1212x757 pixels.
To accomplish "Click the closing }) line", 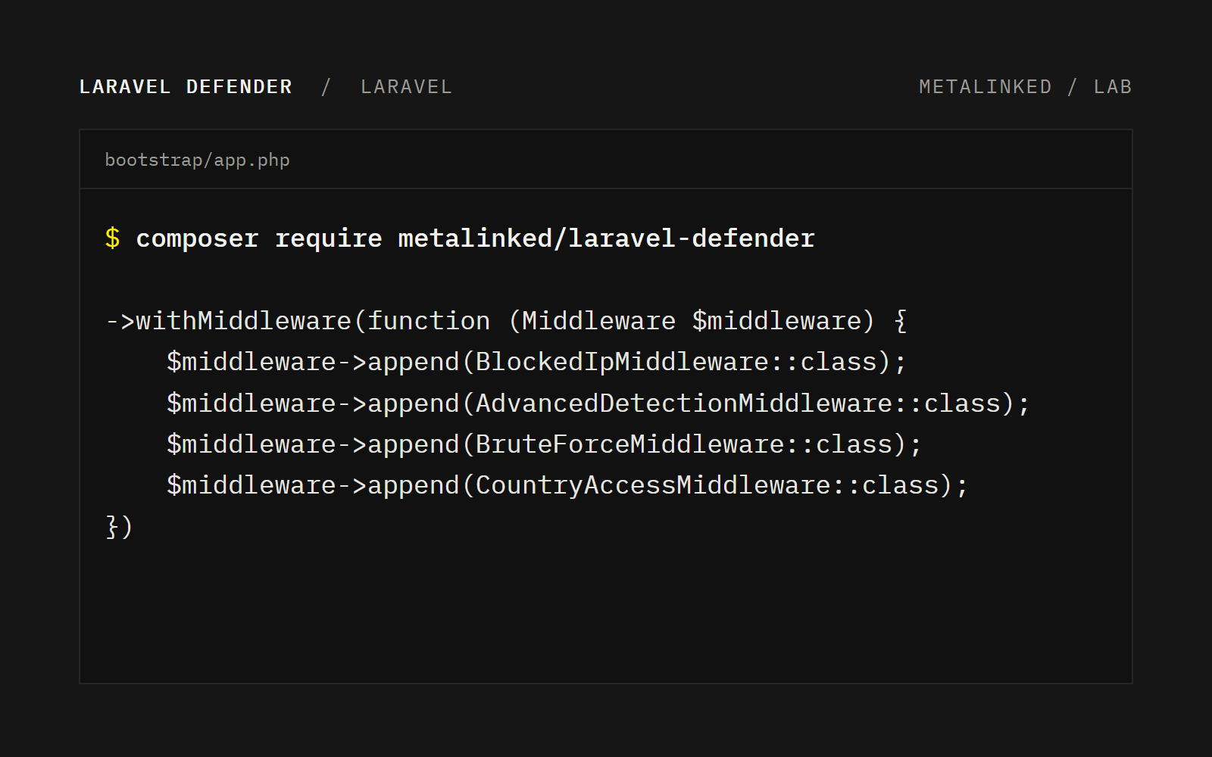I will (119, 527).
